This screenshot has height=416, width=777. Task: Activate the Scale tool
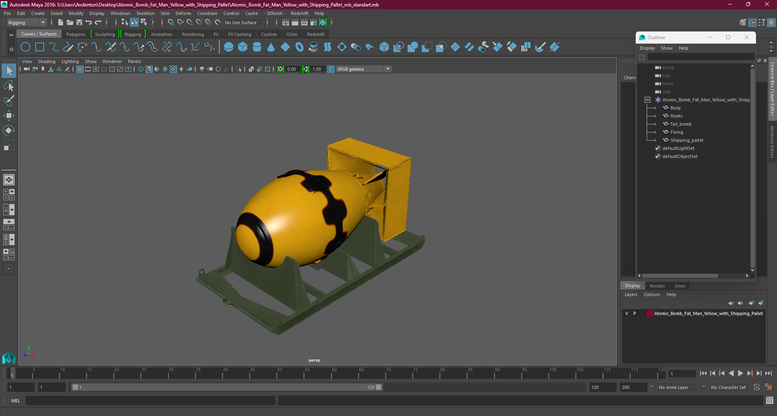pyautogui.click(x=9, y=145)
